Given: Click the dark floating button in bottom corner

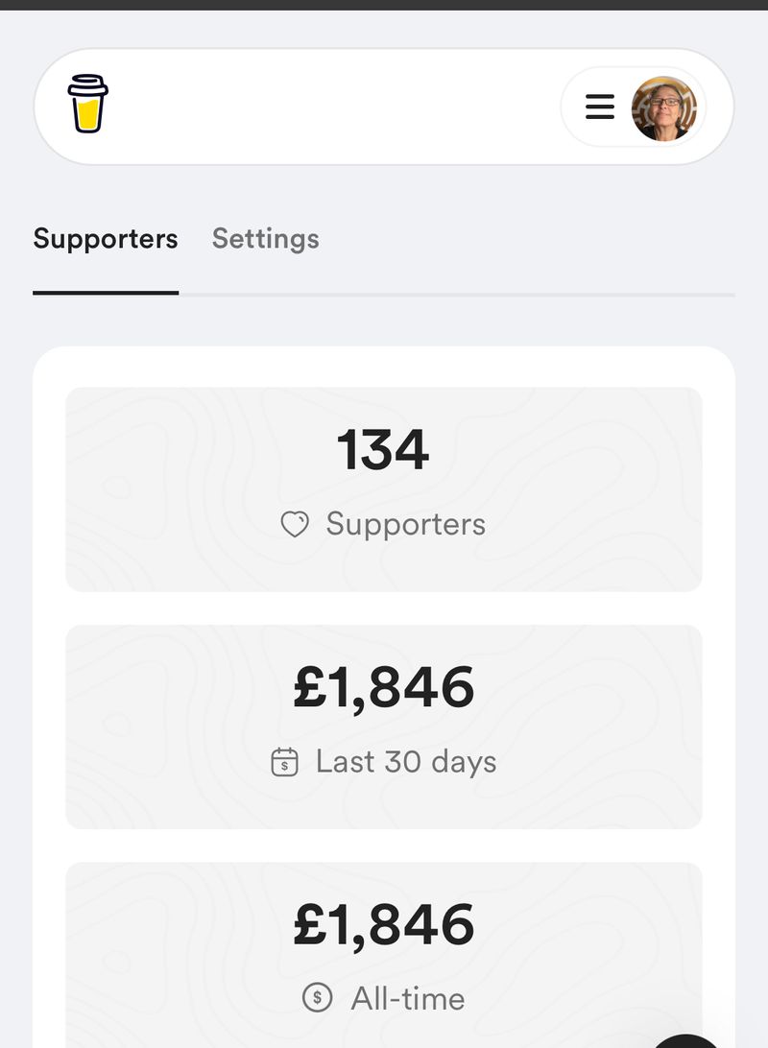Looking at the screenshot, I should point(685,1041).
